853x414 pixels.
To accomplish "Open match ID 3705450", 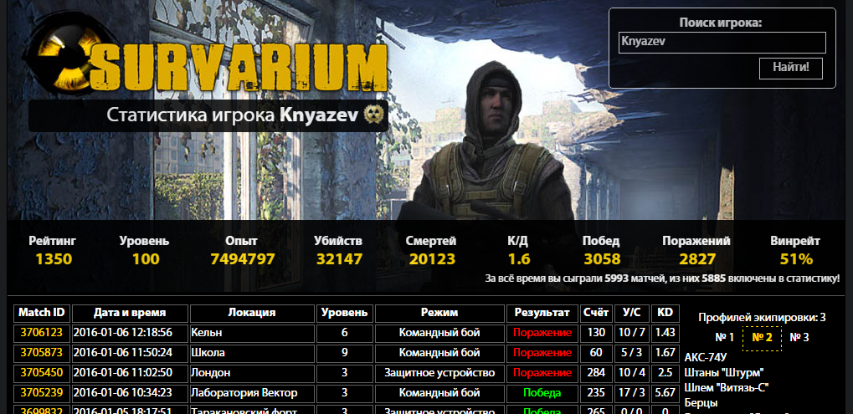I will click(41, 373).
